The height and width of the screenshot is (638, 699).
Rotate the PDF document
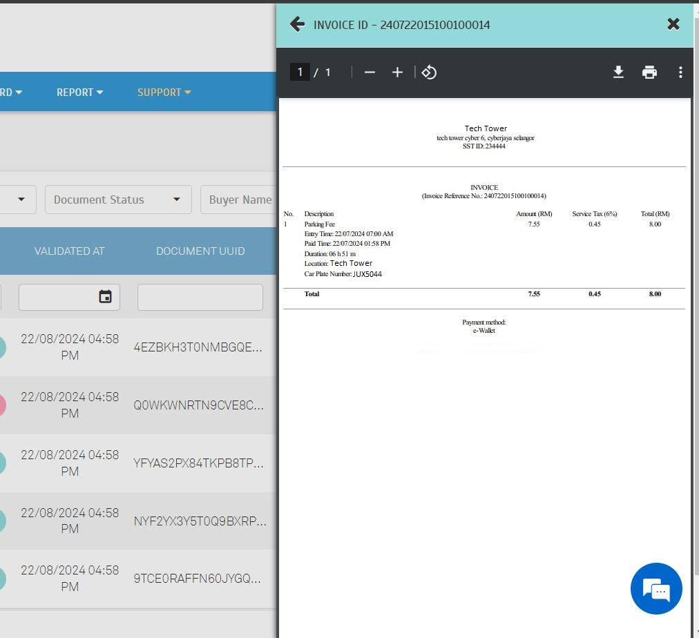(429, 72)
